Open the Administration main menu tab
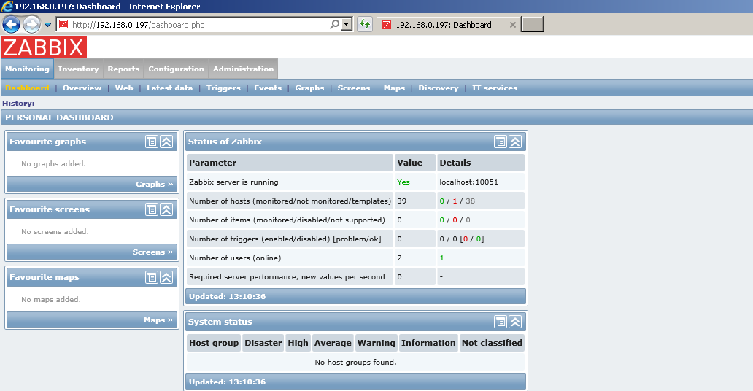The width and height of the screenshot is (753, 391). point(244,69)
